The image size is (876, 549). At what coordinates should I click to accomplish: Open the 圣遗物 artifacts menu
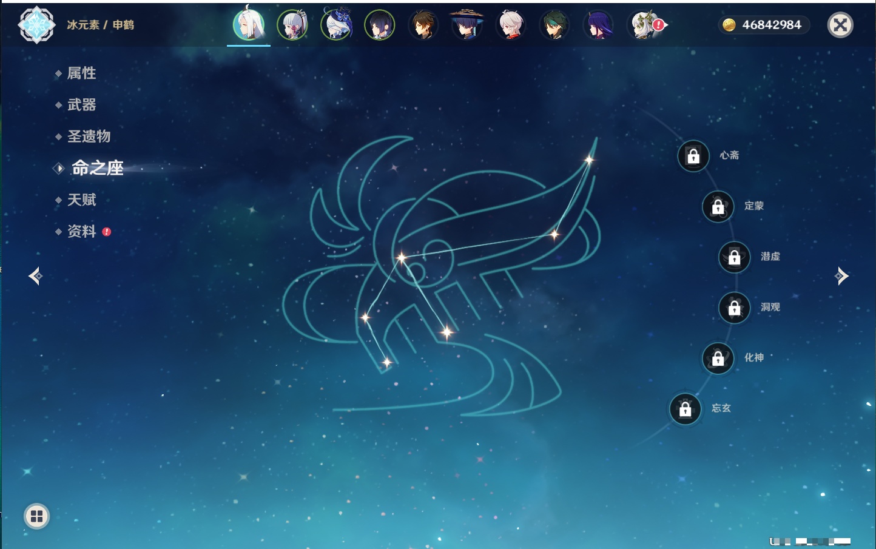point(89,136)
